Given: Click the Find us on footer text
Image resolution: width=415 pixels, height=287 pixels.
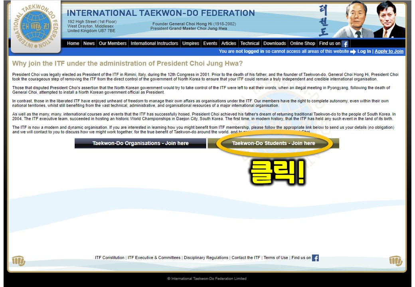Looking at the screenshot, I should pos(301,258).
